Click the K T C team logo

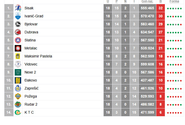[x=18, y=112]
